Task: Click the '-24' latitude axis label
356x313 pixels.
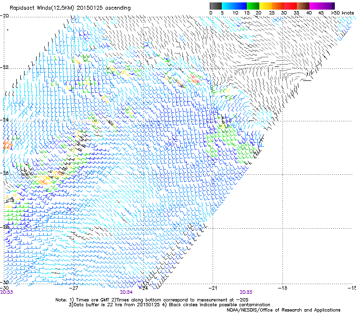Action: tap(4, 120)
